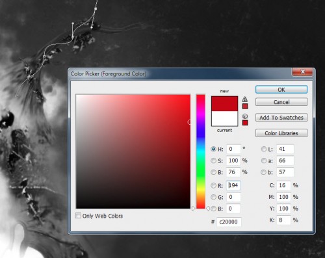Click Add To Swatches button
This screenshot has height=258, width=325.
[x=281, y=118]
